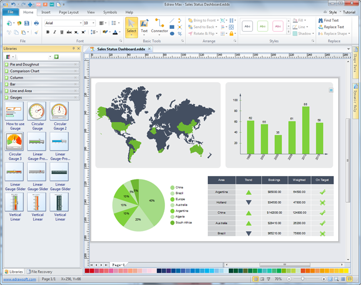Screen dimensions: 361x285
Task: Click the zoom slider in status bar
Action: [x=303, y=278]
